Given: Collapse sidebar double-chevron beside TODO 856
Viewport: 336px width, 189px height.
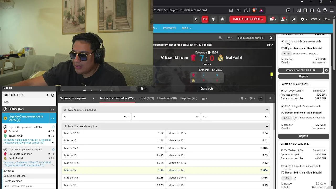Looking at the screenshot, I should pyautogui.click(x=48, y=95).
